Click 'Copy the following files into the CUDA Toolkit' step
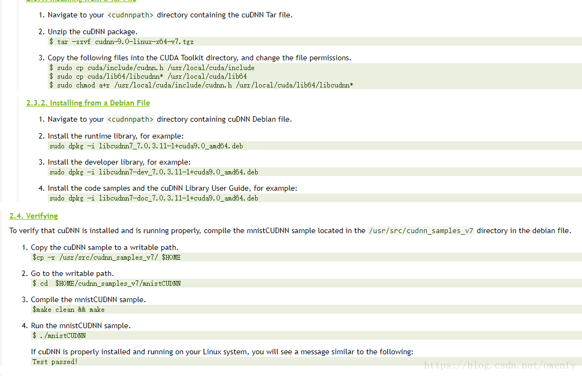 pos(199,58)
